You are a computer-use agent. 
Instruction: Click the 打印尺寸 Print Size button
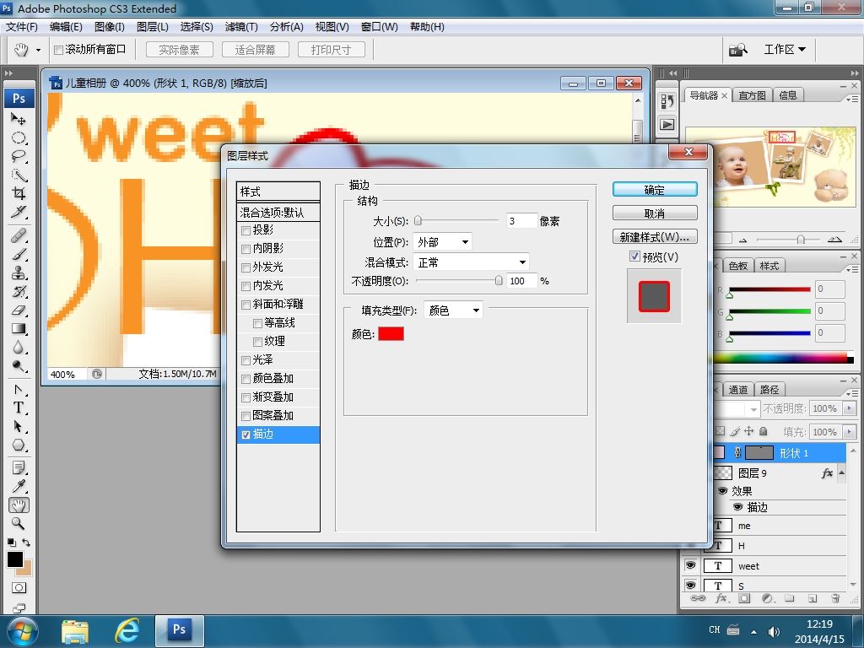click(x=331, y=50)
